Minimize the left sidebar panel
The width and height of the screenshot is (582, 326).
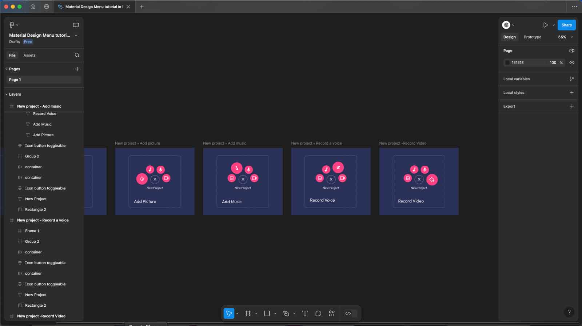pyautogui.click(x=76, y=25)
